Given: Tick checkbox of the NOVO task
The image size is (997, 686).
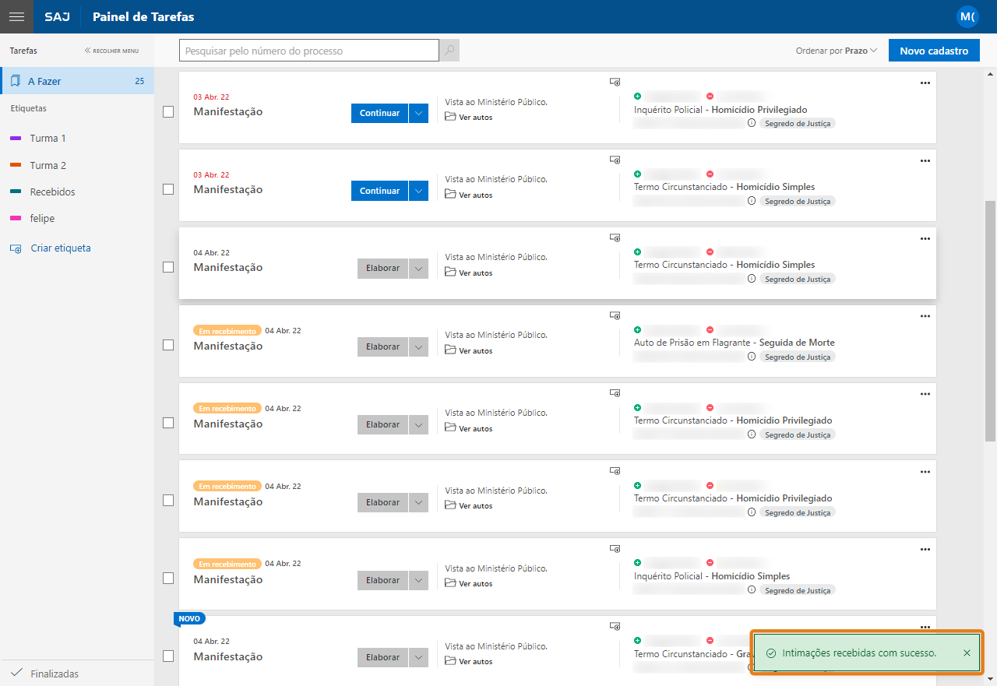Looking at the screenshot, I should click(168, 656).
